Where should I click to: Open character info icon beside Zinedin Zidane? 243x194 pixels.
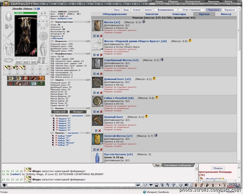point(38,9)
